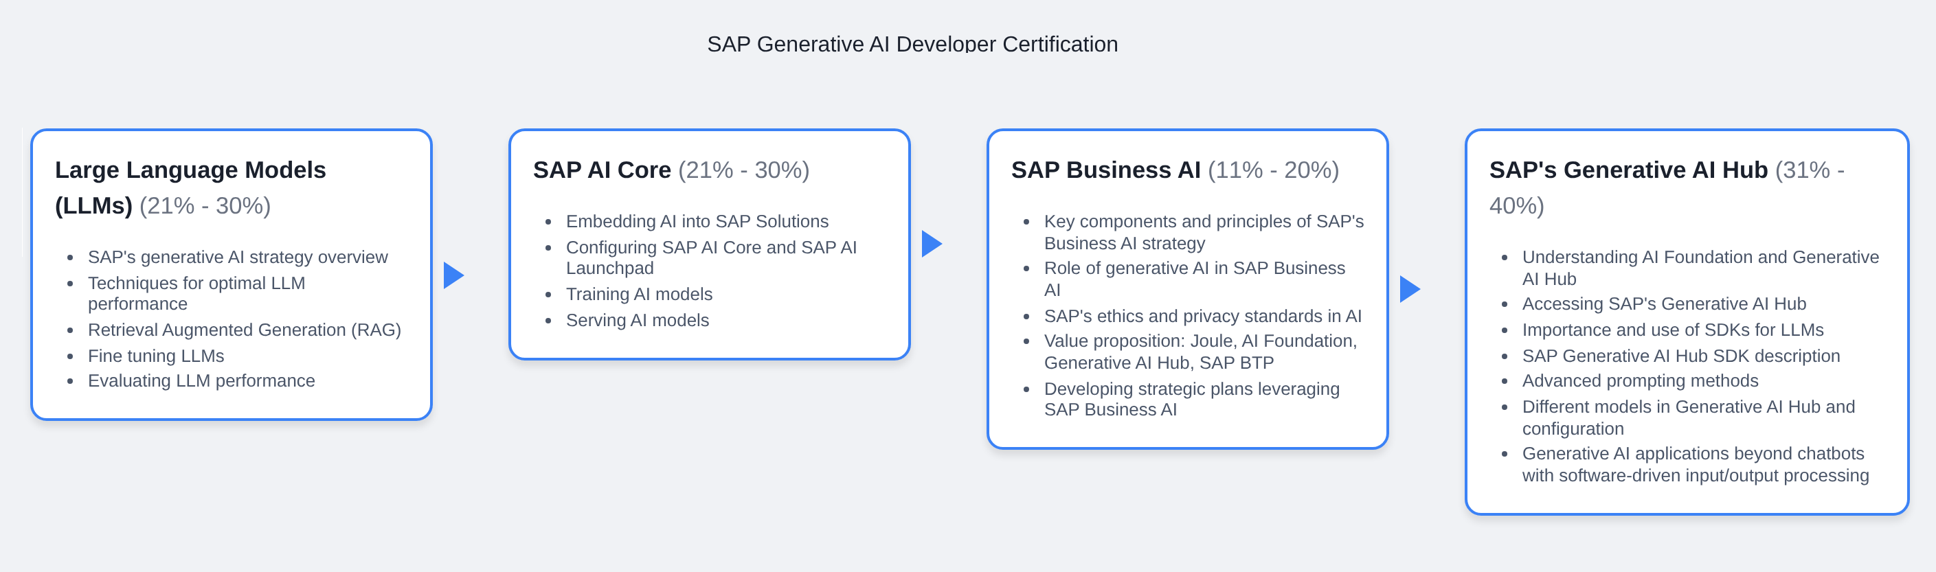Click 'Evaluating LLM performance' bullet
1936x572 pixels.
201,380
